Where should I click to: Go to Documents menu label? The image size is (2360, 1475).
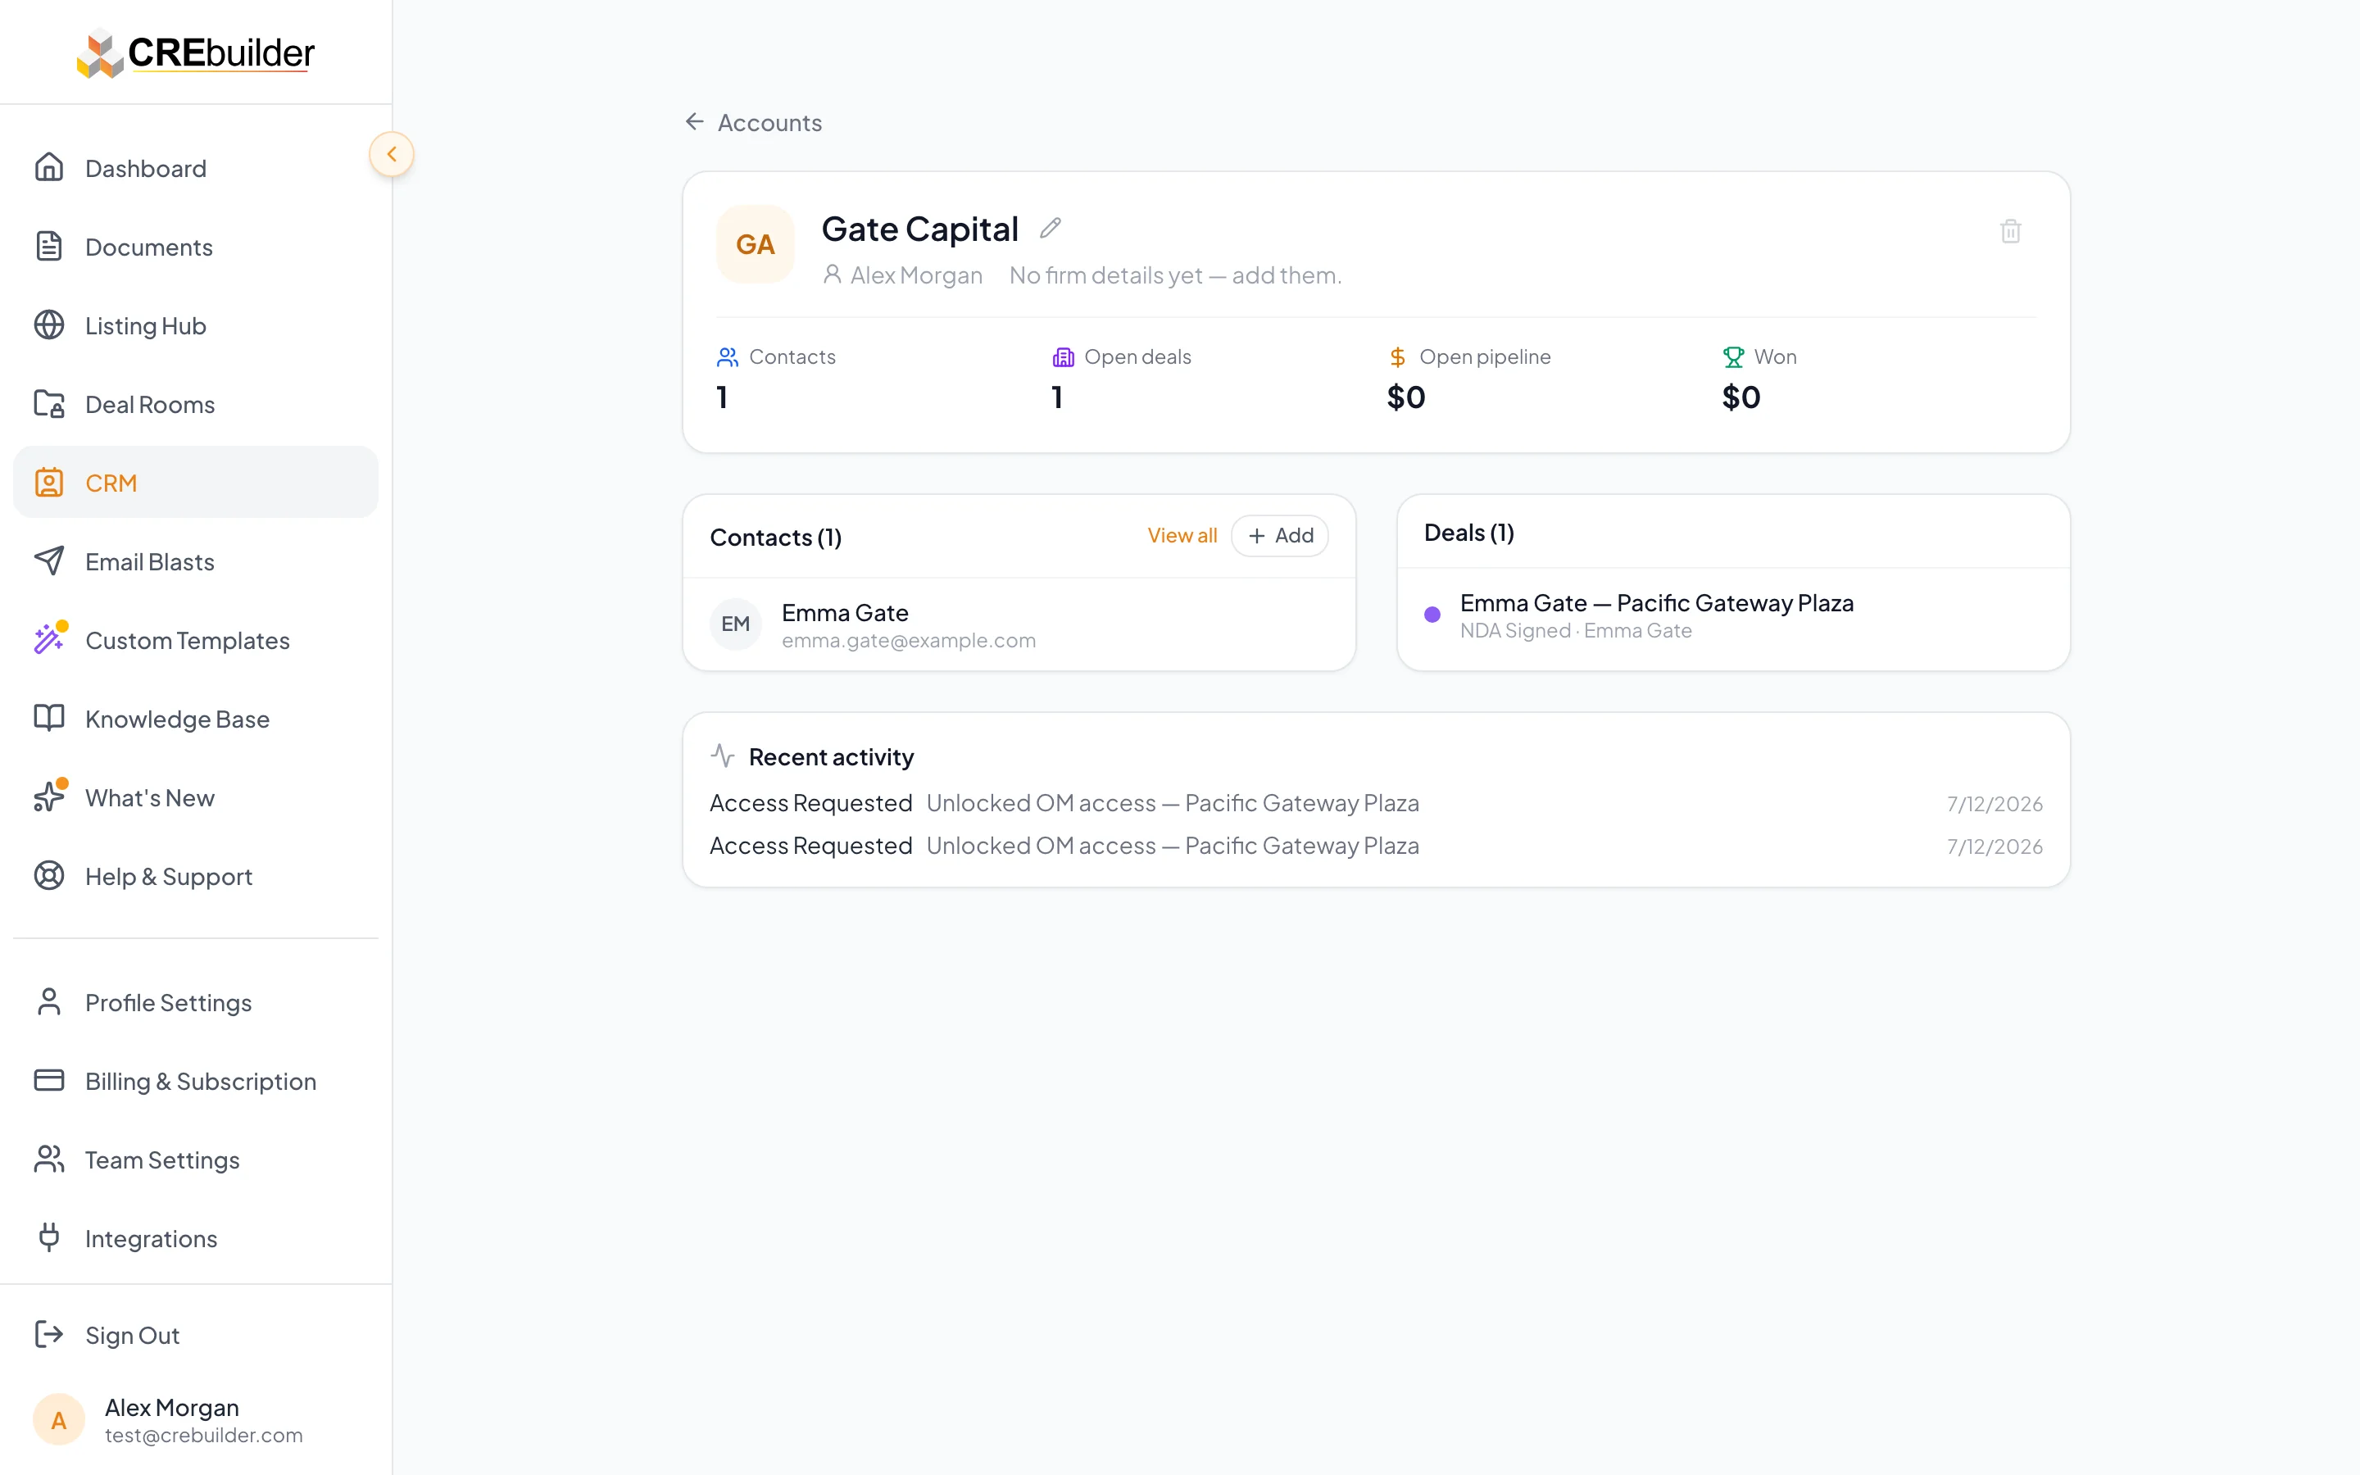click(148, 247)
